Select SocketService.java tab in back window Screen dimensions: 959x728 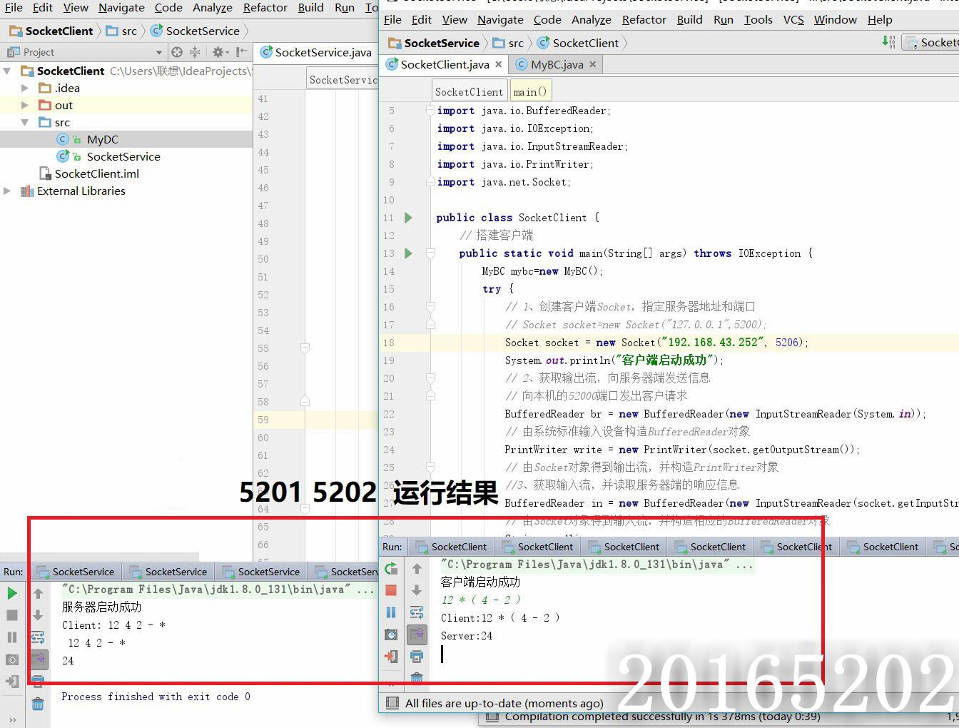316,52
